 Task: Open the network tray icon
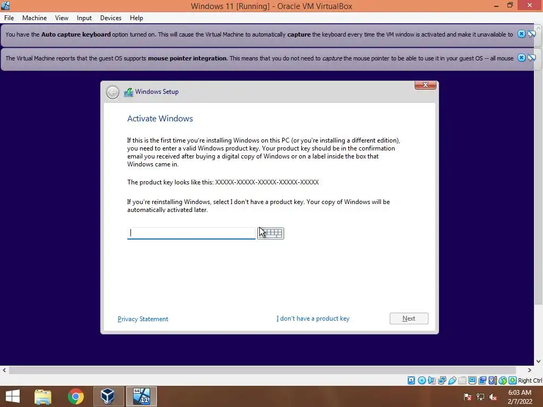point(480,396)
